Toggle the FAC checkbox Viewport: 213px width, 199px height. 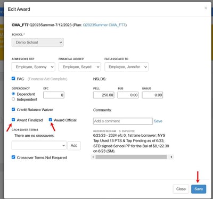point(13,78)
